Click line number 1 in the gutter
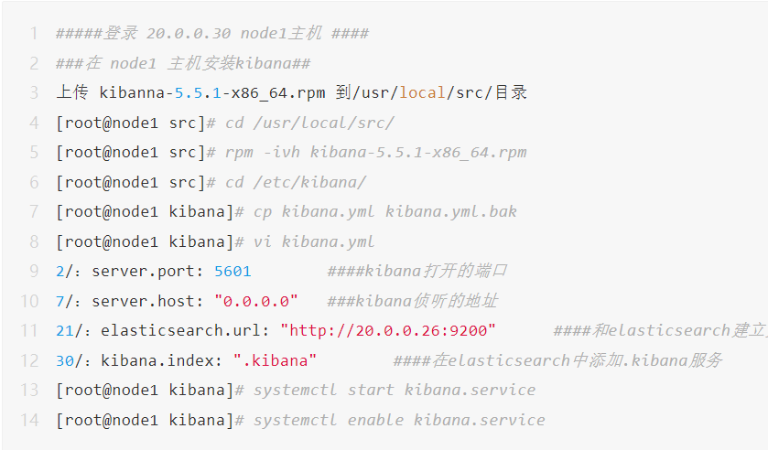This screenshot has width=768, height=450. click(34, 34)
